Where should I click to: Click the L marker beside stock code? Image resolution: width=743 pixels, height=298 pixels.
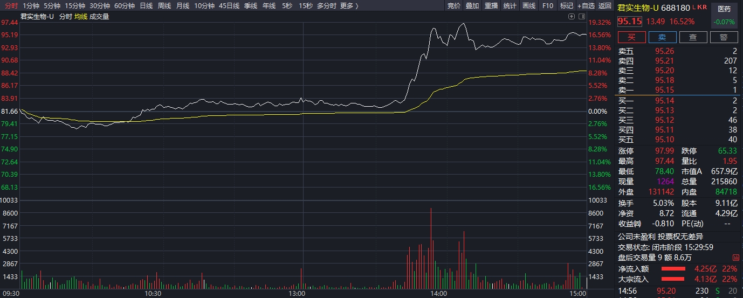694,7
